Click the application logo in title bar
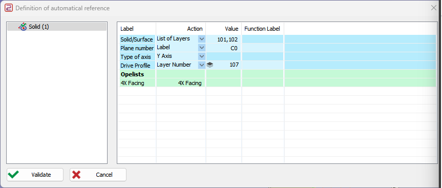 9,8
